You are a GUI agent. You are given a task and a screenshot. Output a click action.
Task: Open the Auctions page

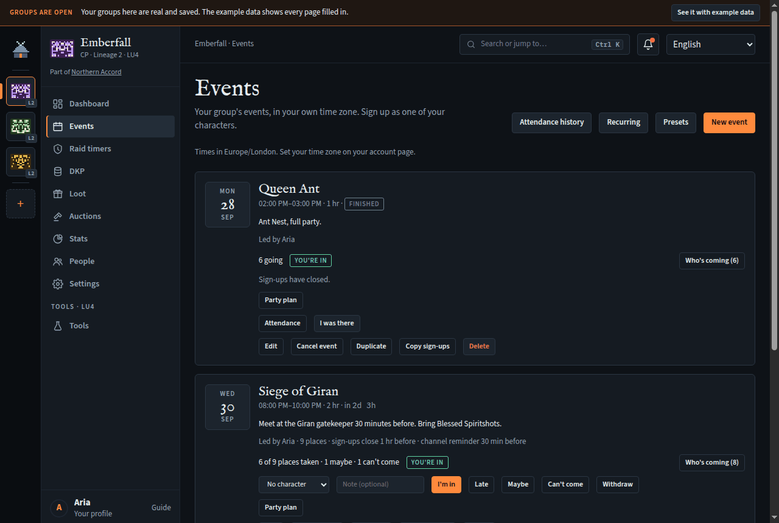pyautogui.click(x=111, y=216)
